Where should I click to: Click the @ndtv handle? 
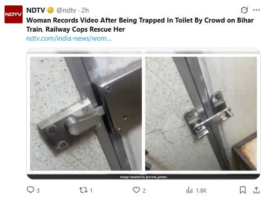pyautogui.click(x=66, y=10)
